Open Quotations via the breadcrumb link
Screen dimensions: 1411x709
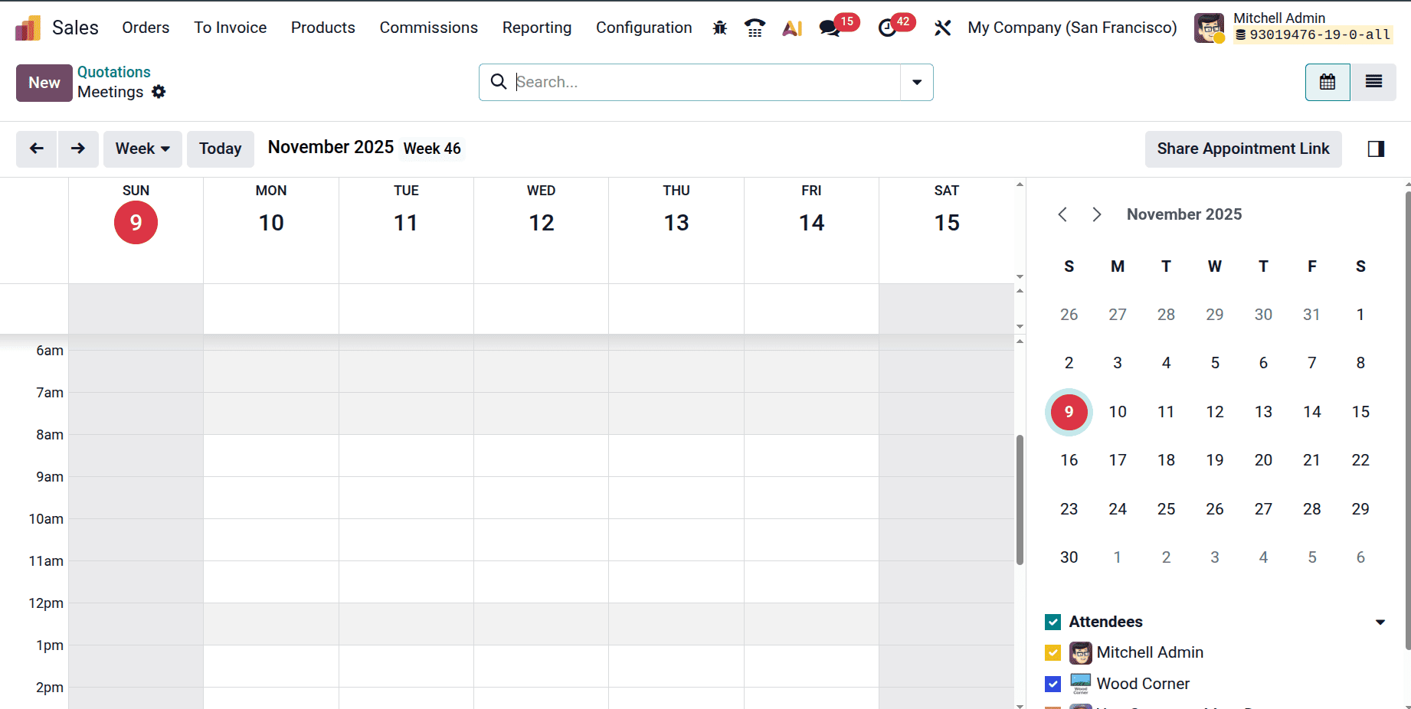coord(113,71)
